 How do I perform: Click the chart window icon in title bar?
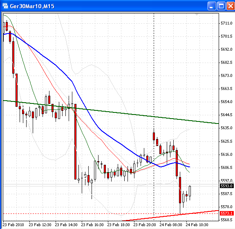coord(5,6)
